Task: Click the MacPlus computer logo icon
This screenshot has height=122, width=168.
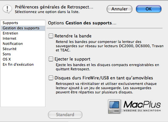Action: pyautogui.click(x=114, y=106)
